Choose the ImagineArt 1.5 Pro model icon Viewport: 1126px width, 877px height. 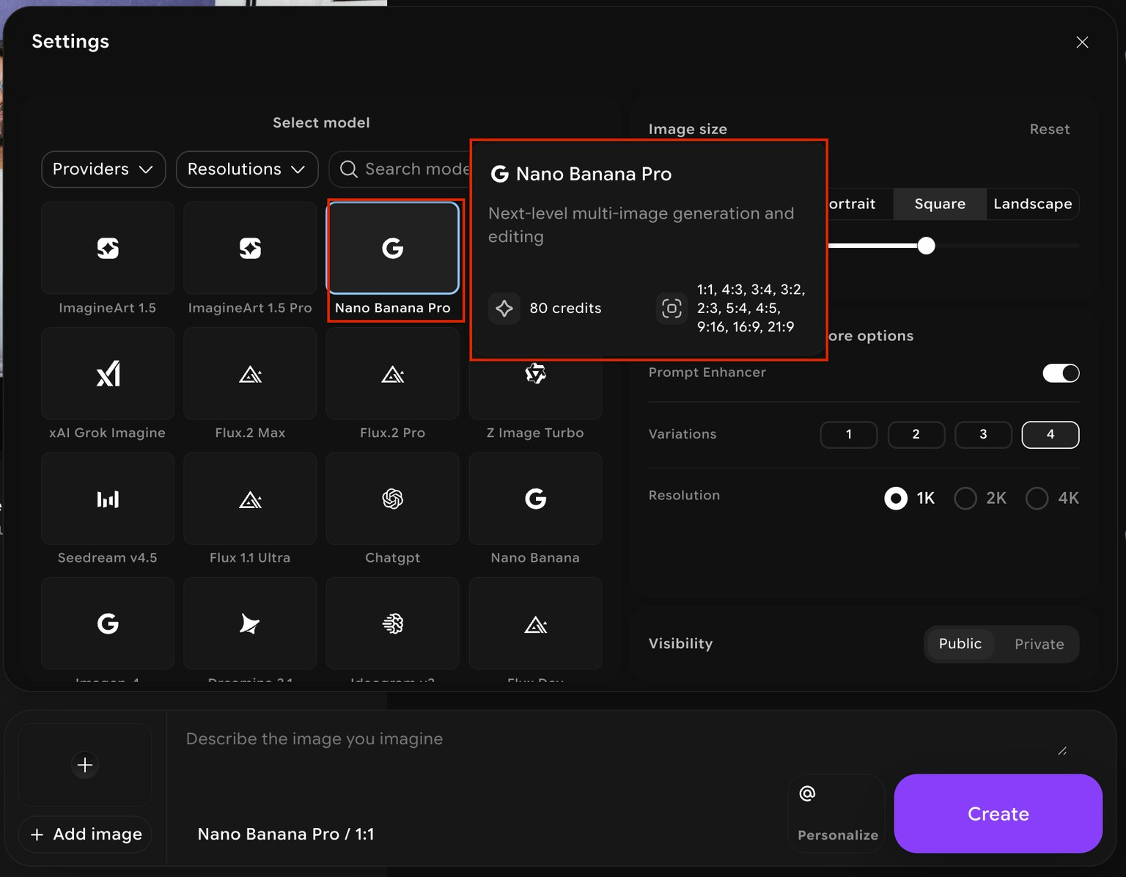(250, 249)
